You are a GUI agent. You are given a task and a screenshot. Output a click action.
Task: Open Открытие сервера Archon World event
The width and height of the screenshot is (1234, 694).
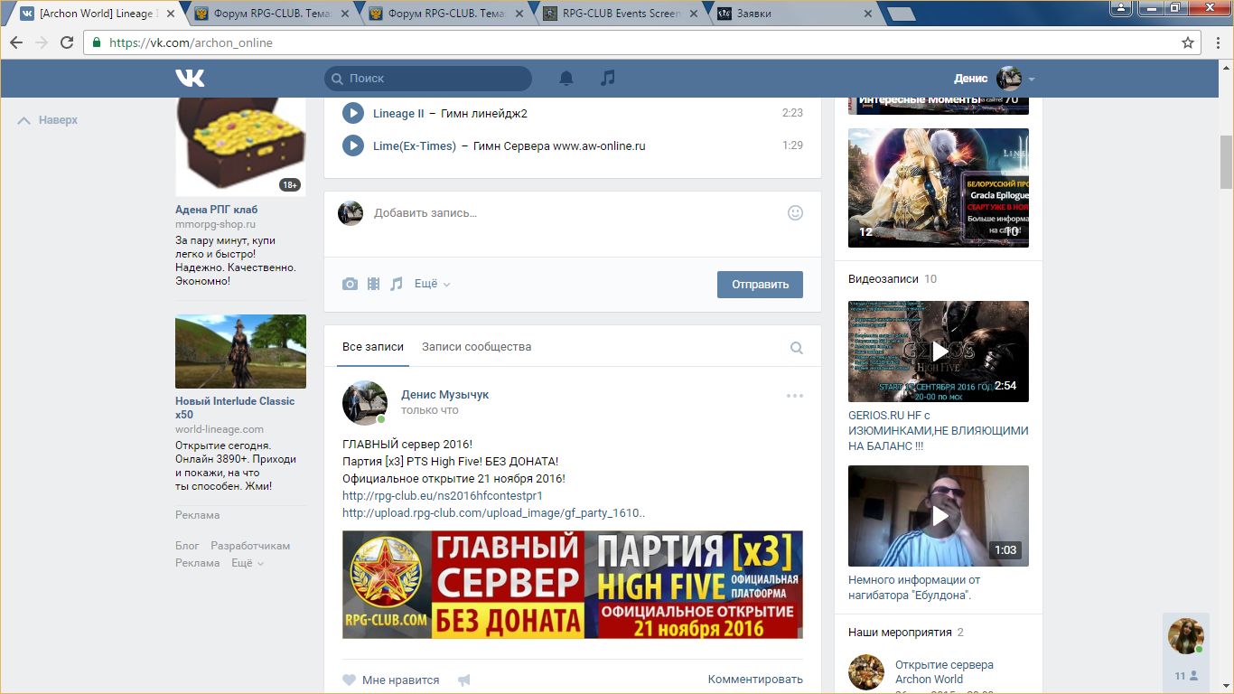click(944, 671)
